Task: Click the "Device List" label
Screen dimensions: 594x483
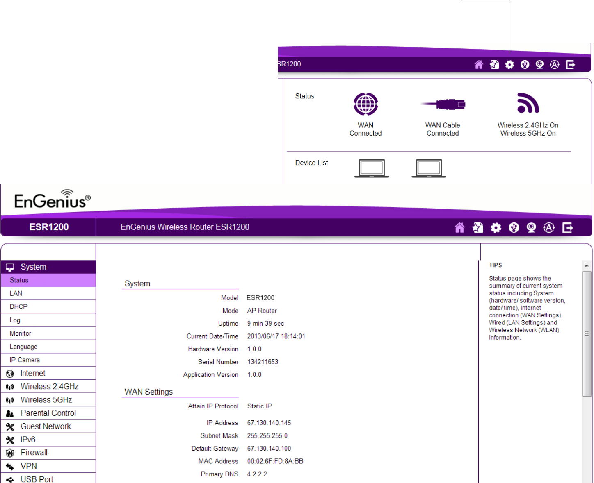Action: [x=312, y=163]
